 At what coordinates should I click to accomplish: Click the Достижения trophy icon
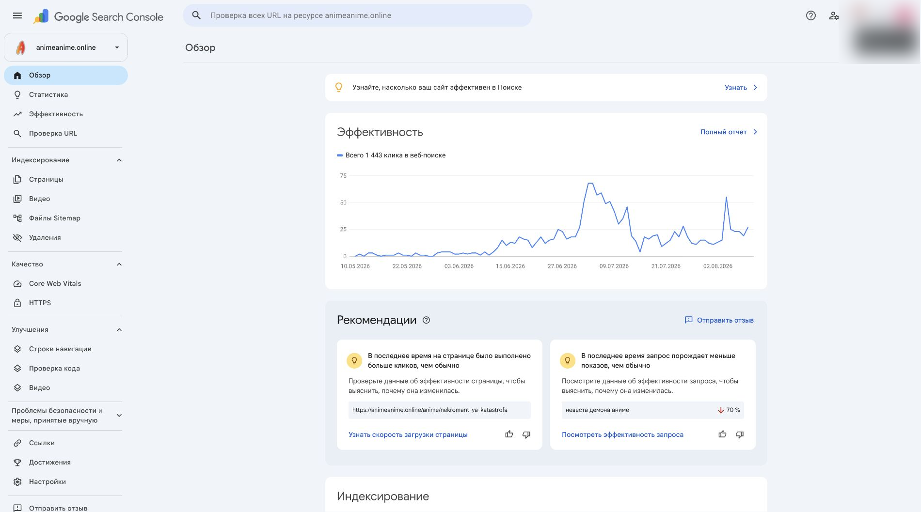[x=17, y=462]
